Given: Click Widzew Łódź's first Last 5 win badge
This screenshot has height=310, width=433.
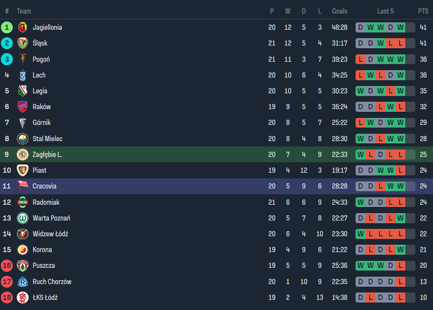Looking at the screenshot, I should coord(360,234).
